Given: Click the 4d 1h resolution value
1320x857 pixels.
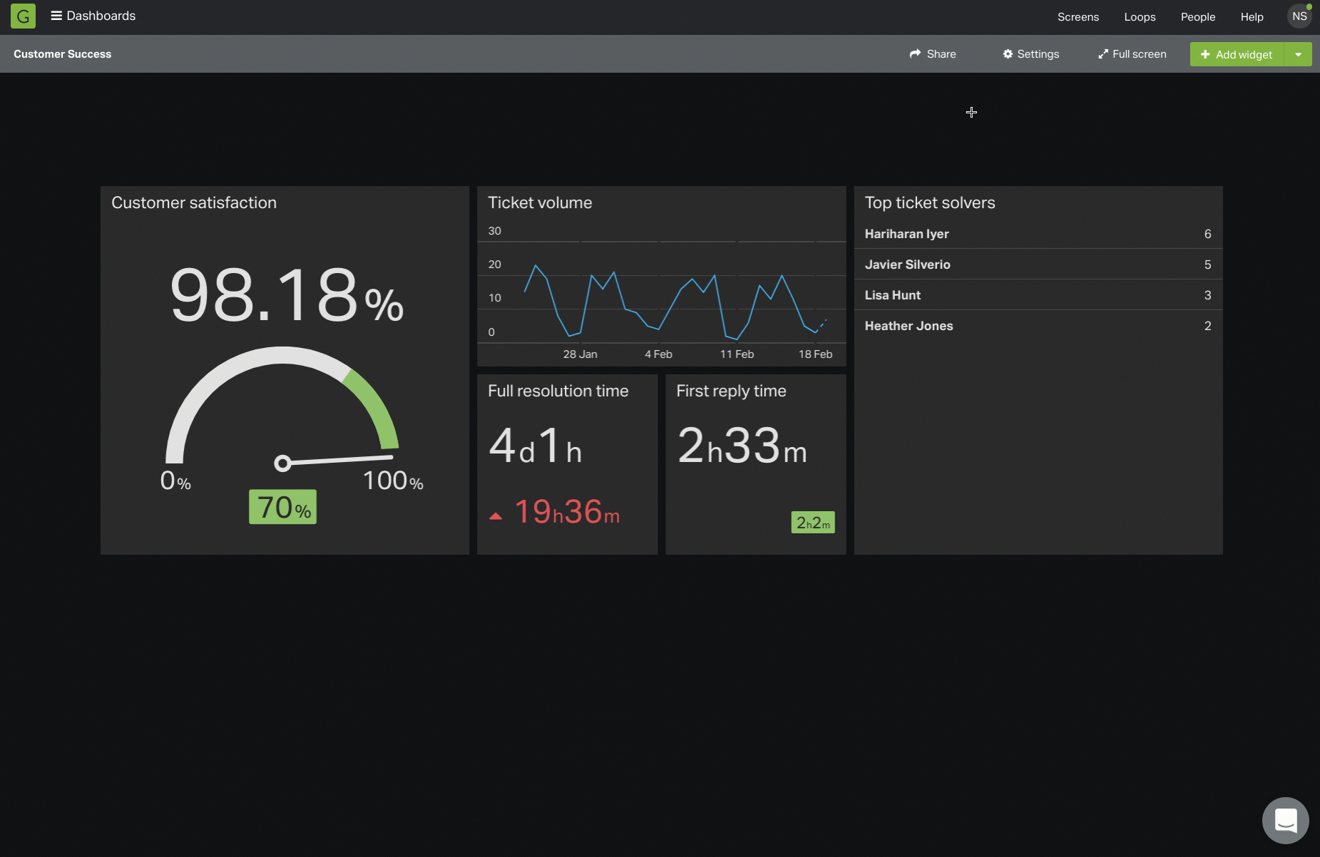Looking at the screenshot, I should (536, 446).
